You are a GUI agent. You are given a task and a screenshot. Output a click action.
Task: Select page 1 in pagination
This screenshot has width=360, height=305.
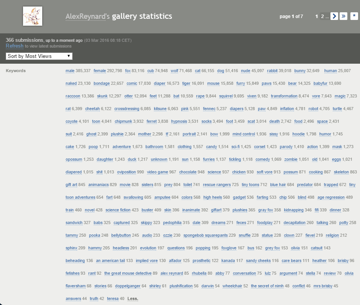click(316, 16)
